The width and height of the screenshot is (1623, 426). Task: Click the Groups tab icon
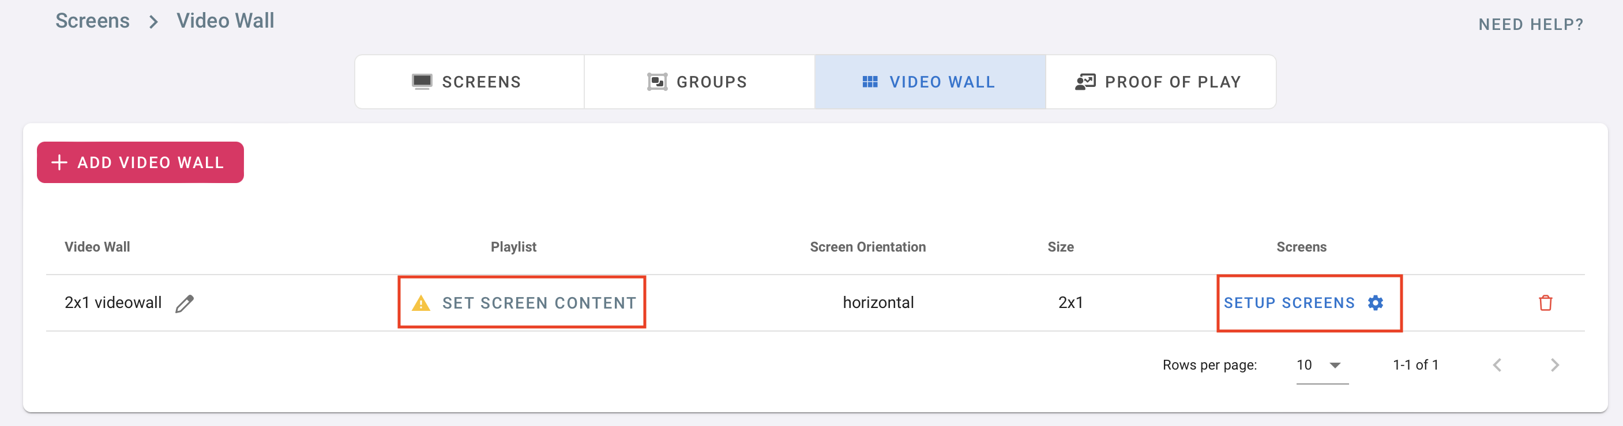(x=656, y=82)
